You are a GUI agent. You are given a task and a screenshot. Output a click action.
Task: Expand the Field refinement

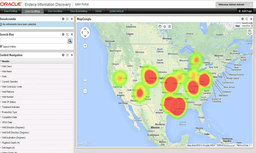point(1,76)
